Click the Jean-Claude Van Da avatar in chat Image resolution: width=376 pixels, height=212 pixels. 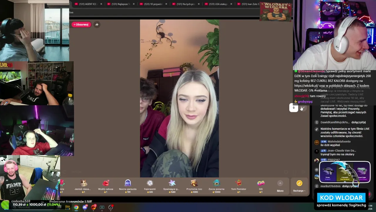click(316, 152)
